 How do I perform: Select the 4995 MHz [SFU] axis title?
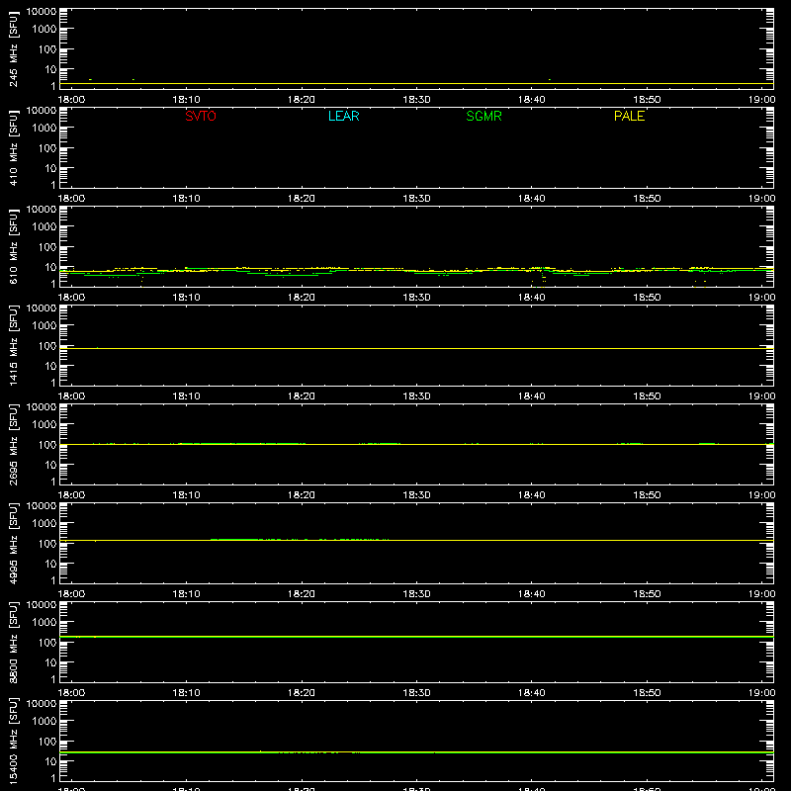pyautogui.click(x=13, y=543)
